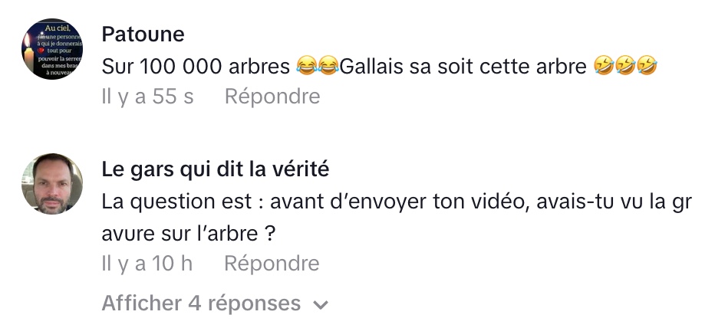Click the second crying-laughing emoji before 'Gallais'
Image resolution: width=715 pixels, height=328 pixels.
(x=328, y=67)
